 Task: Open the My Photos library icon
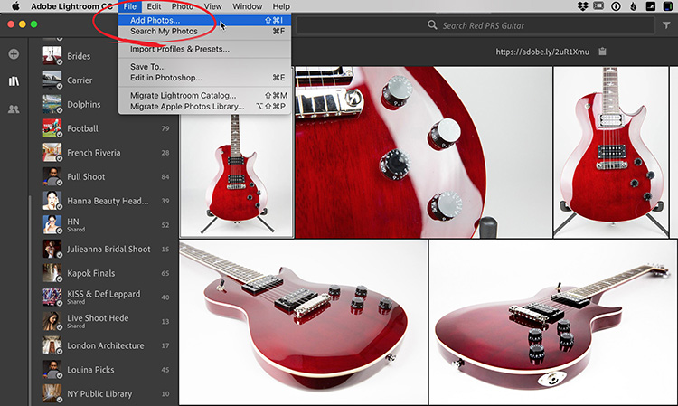pyautogui.click(x=14, y=81)
